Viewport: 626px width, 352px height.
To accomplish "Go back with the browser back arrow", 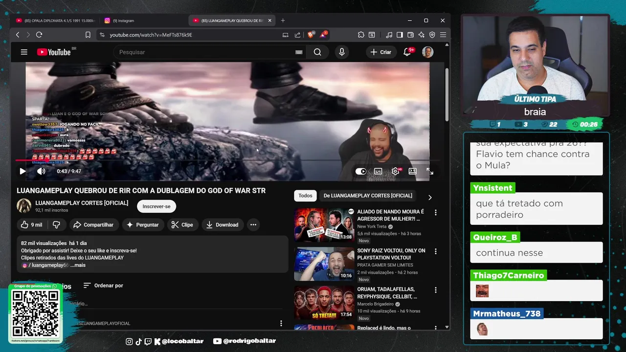I will pos(18,35).
